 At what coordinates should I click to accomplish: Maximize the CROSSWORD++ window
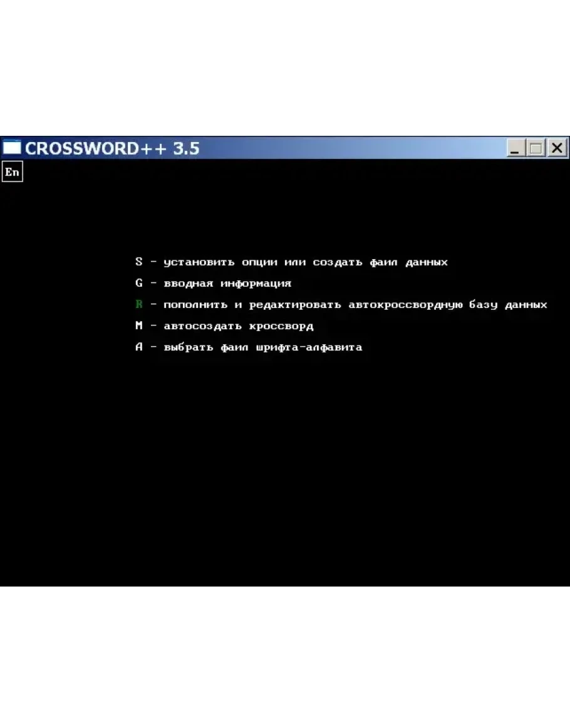pyautogui.click(x=536, y=148)
